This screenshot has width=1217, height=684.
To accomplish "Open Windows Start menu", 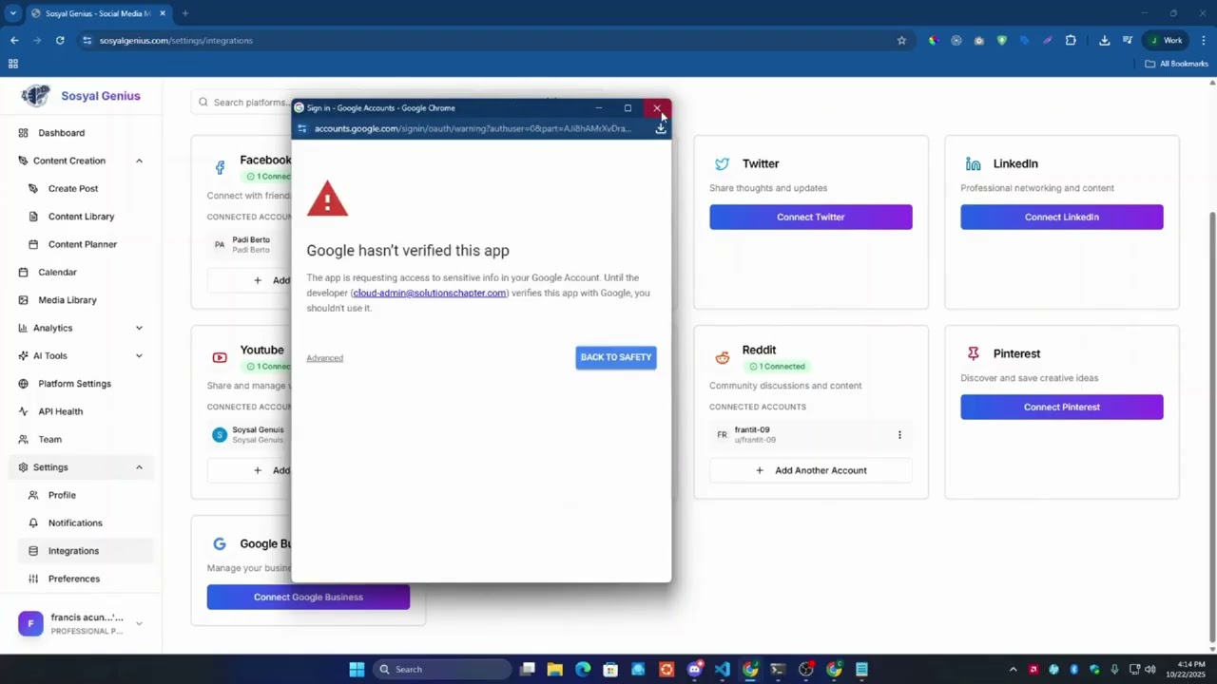I will (x=357, y=669).
